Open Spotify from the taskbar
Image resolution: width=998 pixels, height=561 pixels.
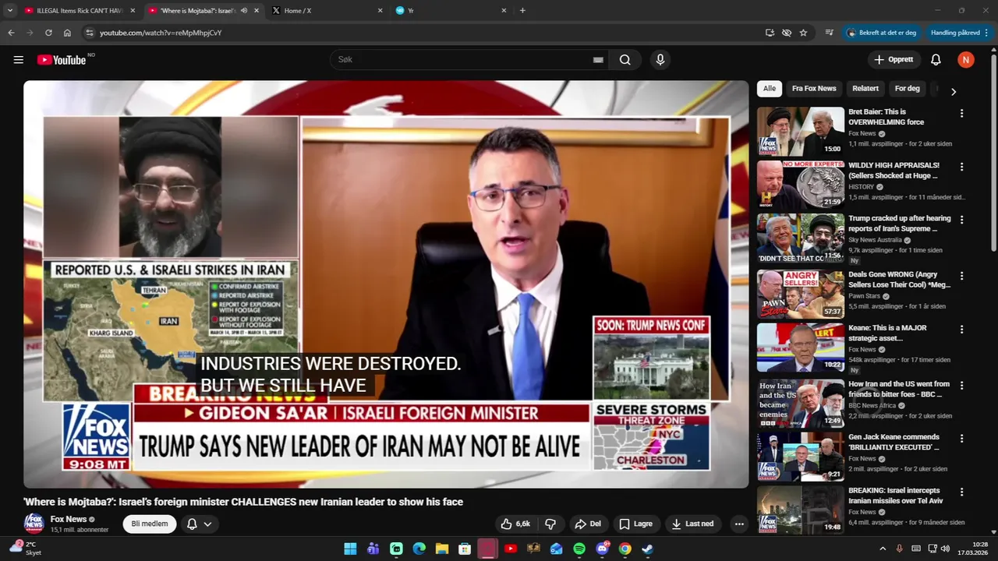579,549
